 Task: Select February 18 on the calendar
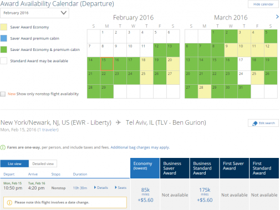[146, 64]
